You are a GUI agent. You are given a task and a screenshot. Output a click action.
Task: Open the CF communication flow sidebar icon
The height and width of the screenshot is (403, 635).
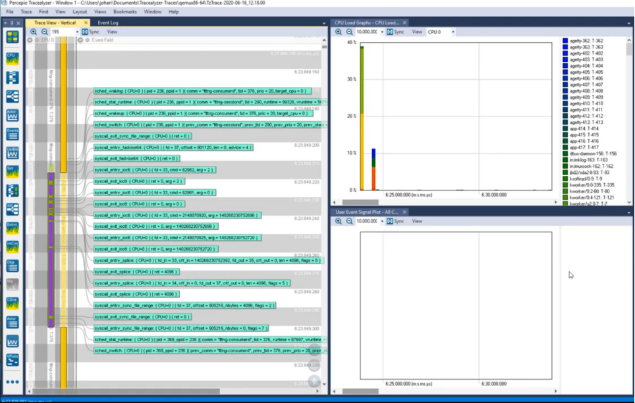click(x=12, y=96)
